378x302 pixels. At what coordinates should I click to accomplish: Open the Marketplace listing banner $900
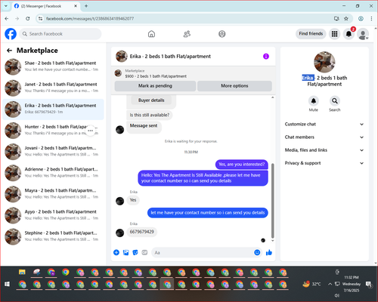pos(194,73)
